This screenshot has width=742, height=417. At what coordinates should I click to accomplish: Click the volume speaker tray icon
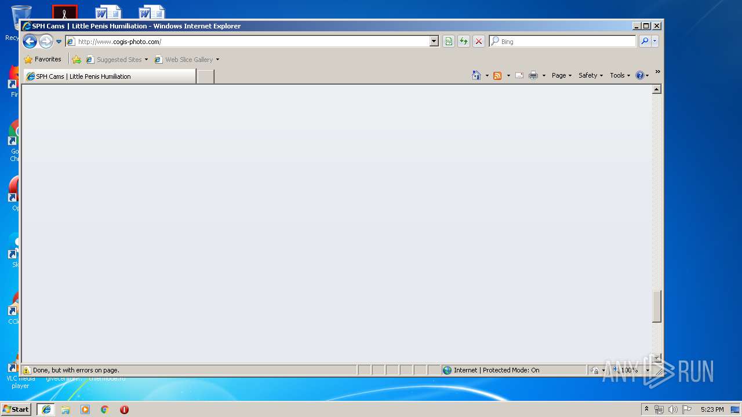pyautogui.click(x=672, y=409)
